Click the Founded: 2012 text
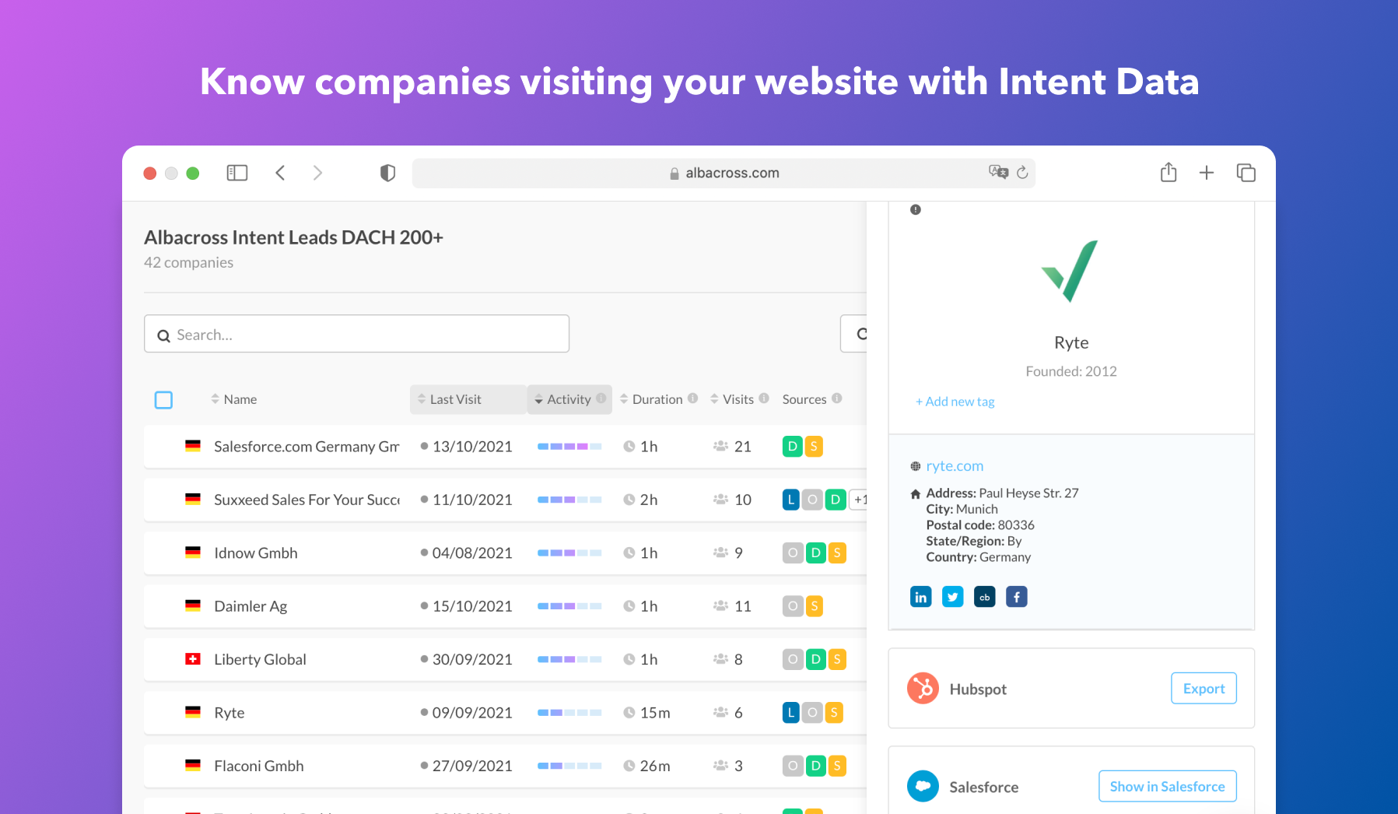 [x=1070, y=371]
